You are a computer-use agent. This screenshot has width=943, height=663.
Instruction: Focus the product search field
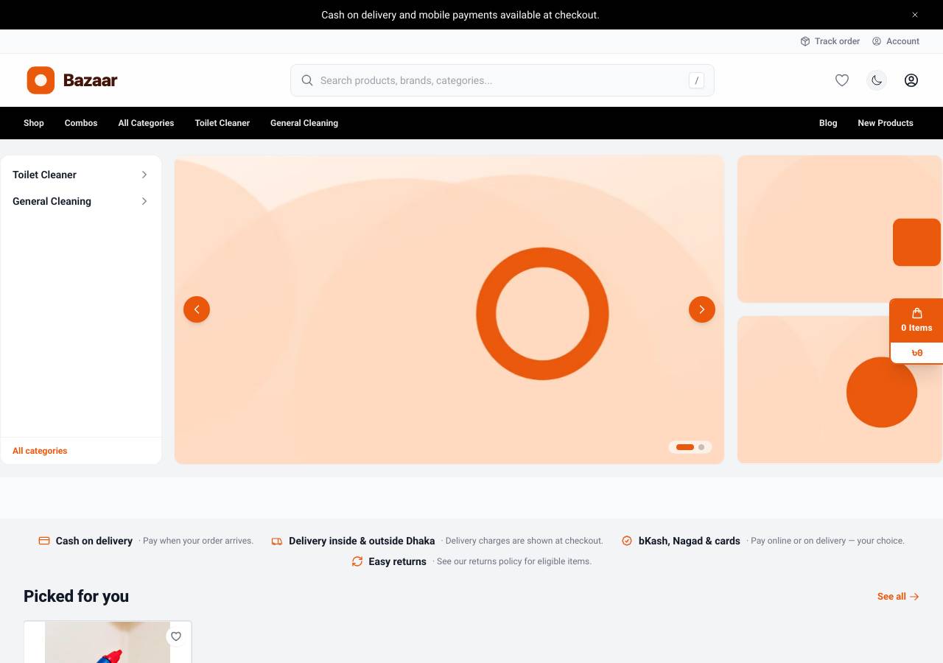coord(502,80)
